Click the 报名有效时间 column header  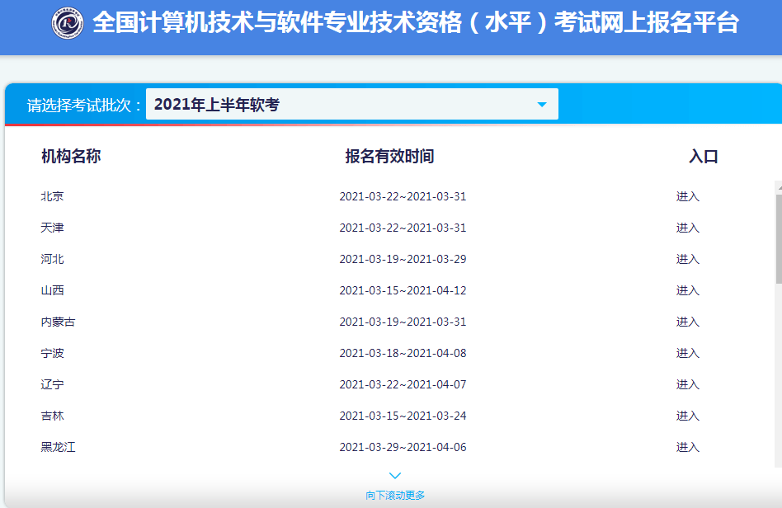[x=388, y=156]
